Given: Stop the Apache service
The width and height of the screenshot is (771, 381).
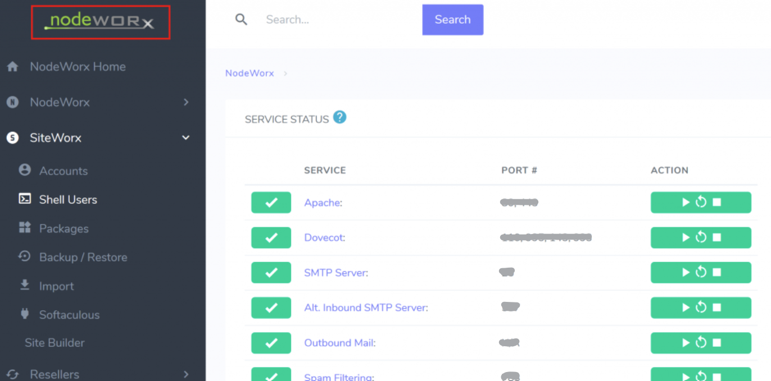Looking at the screenshot, I should 717,203.
